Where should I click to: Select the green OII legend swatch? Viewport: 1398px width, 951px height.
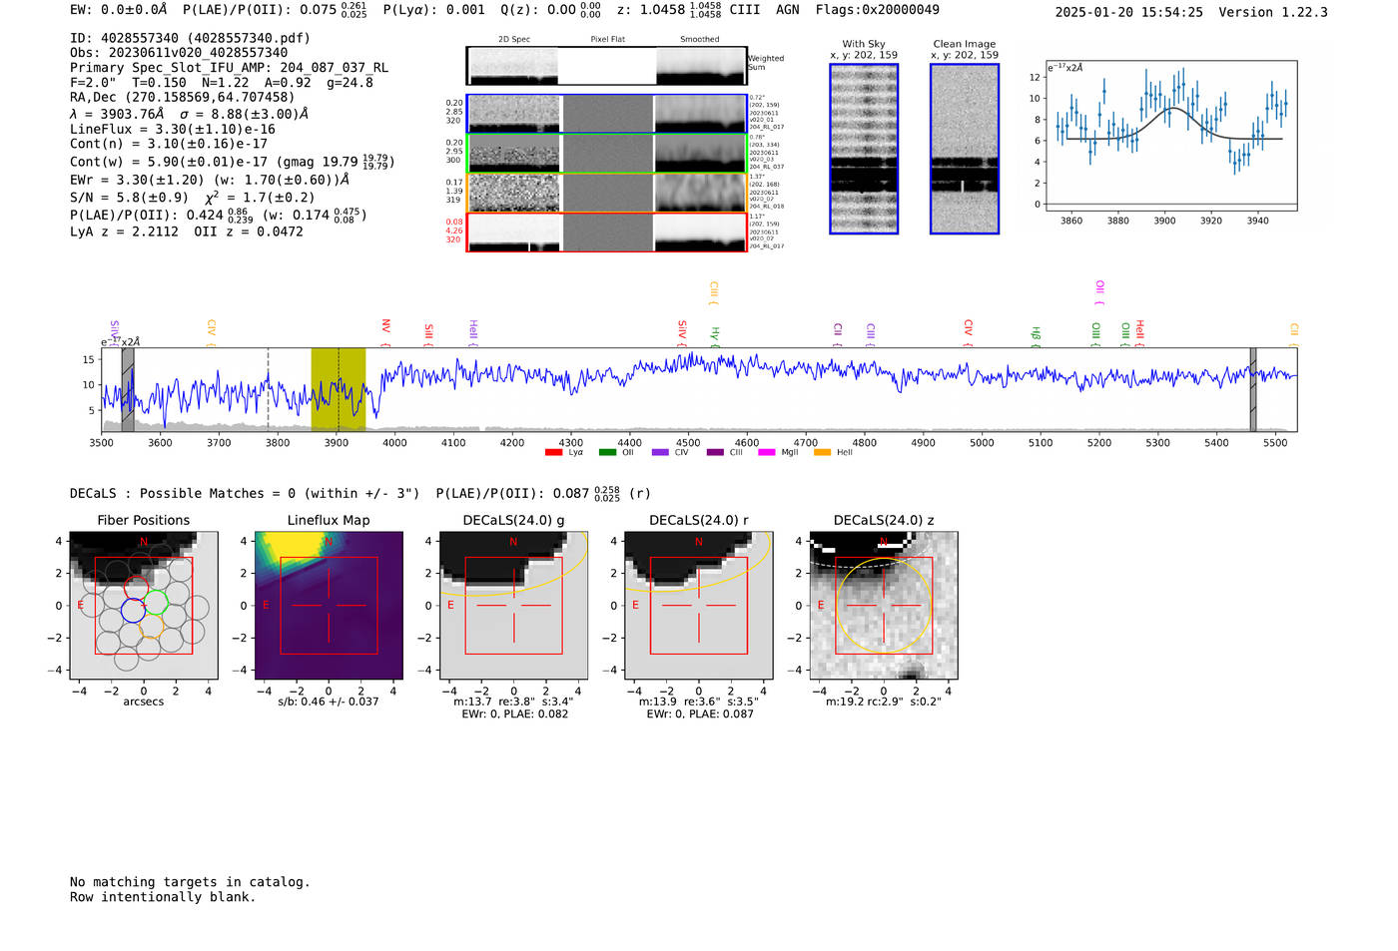coord(607,453)
